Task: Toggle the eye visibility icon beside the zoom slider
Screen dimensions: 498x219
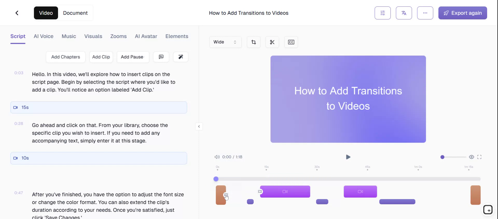Action: [472, 157]
